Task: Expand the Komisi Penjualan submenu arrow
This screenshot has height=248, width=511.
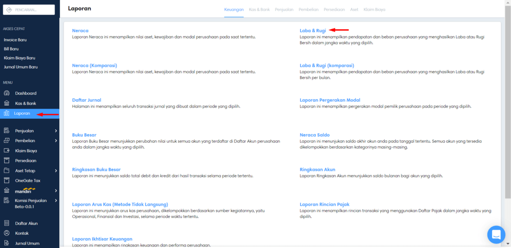Action: point(56,201)
